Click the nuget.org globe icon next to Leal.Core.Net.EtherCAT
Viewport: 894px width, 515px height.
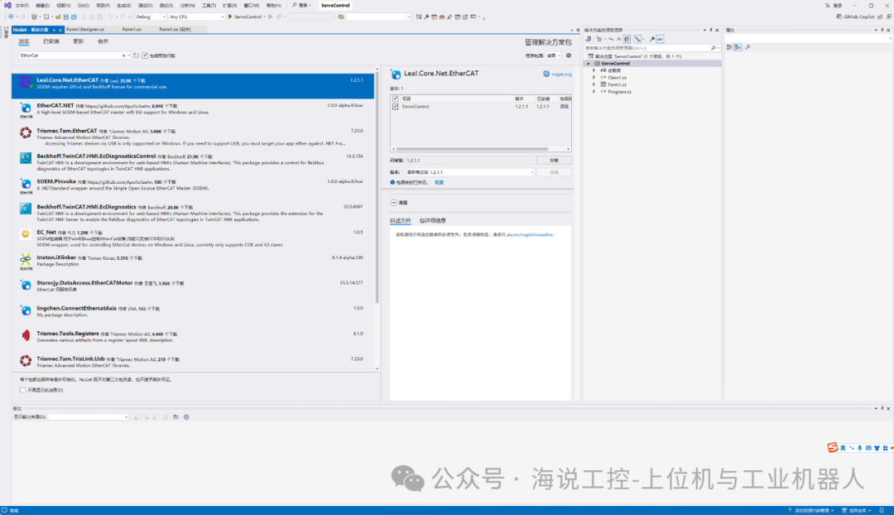point(545,74)
